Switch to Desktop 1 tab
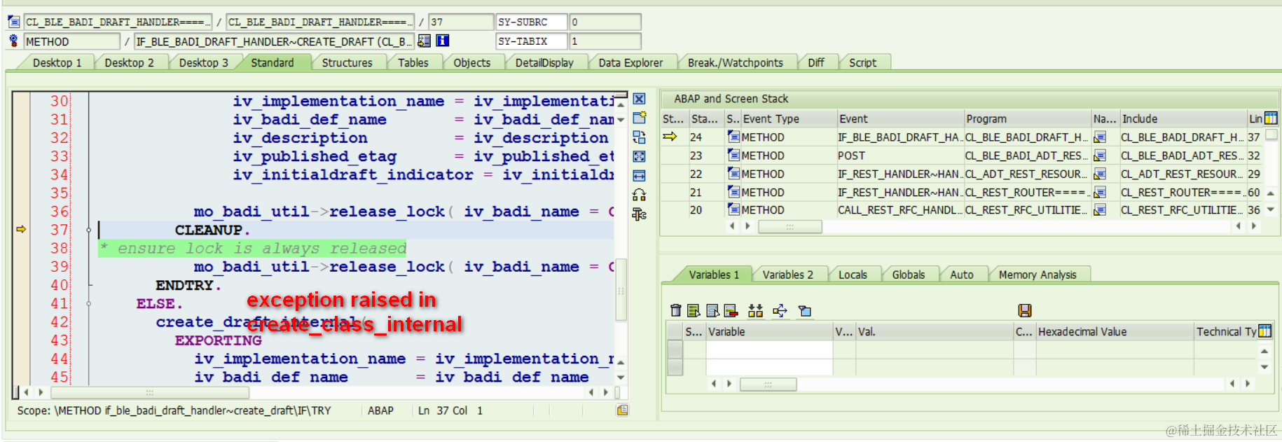The width and height of the screenshot is (1282, 442). coord(57,63)
